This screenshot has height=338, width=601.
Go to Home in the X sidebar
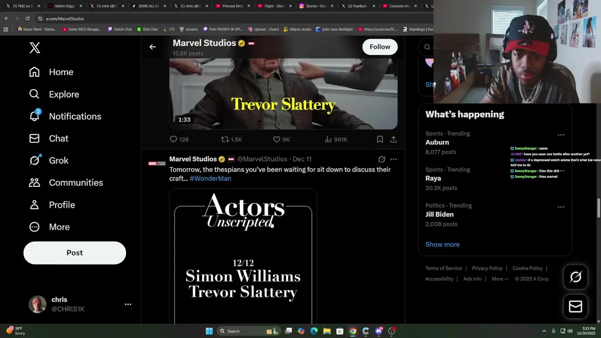click(x=51, y=72)
